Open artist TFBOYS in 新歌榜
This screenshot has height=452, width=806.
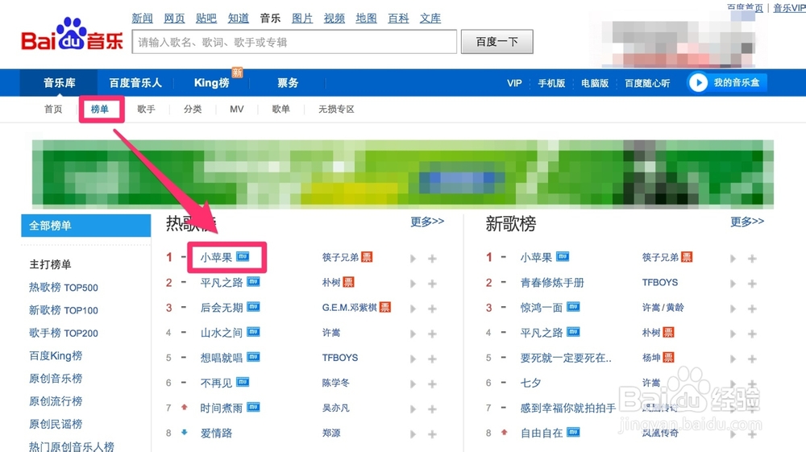tap(660, 283)
